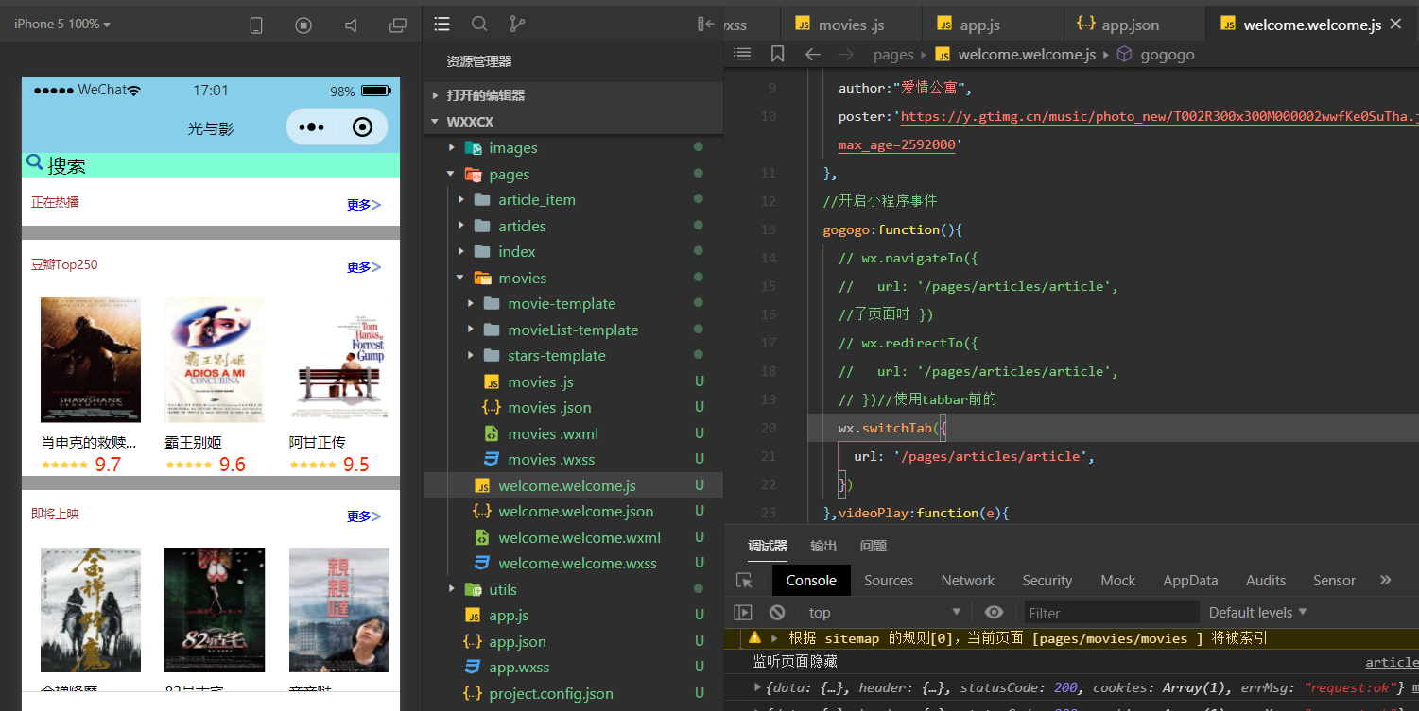Viewport: 1419px width, 711px height.
Task: Click the mini program close circle button
Action: [x=362, y=127]
